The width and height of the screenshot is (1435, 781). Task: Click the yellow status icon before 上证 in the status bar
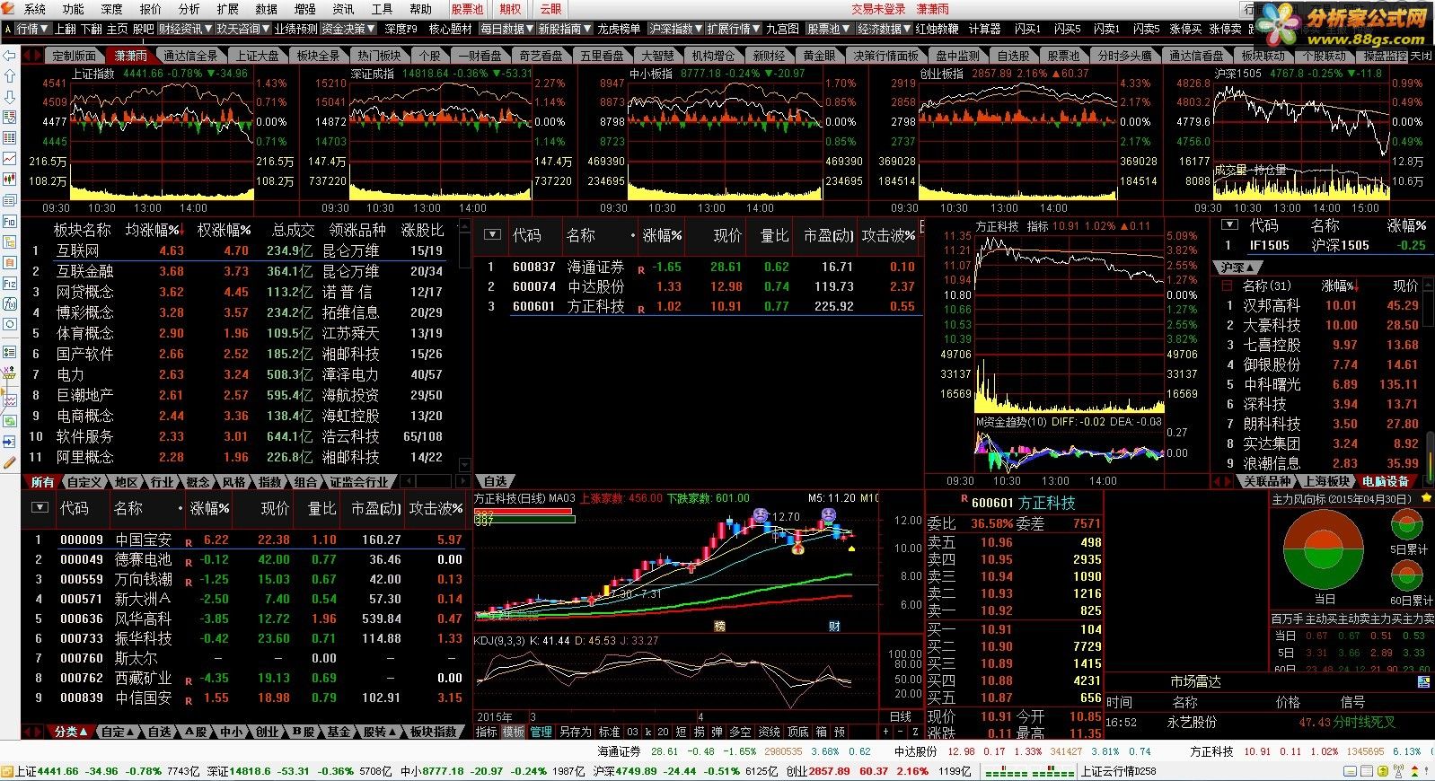[7, 771]
